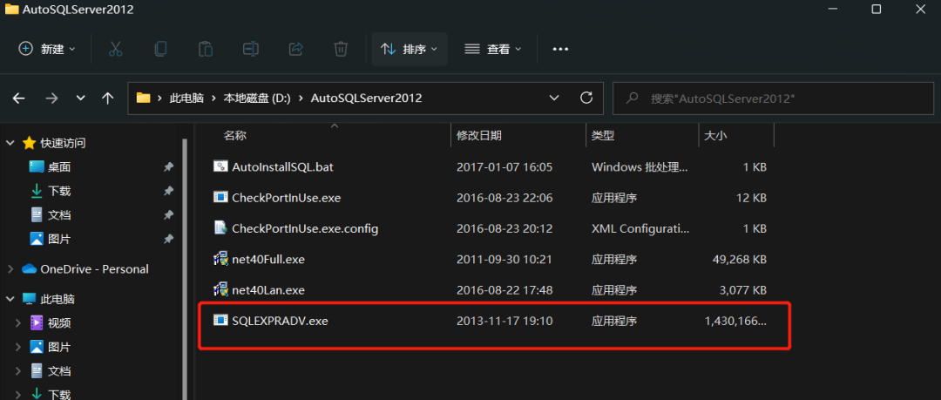
Task: Collapse the 此电脑 tree node
Action: pos(10,299)
